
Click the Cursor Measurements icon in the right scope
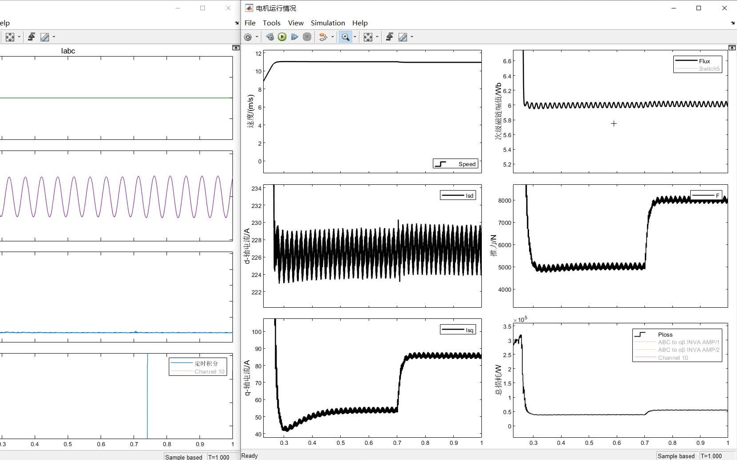tap(403, 37)
